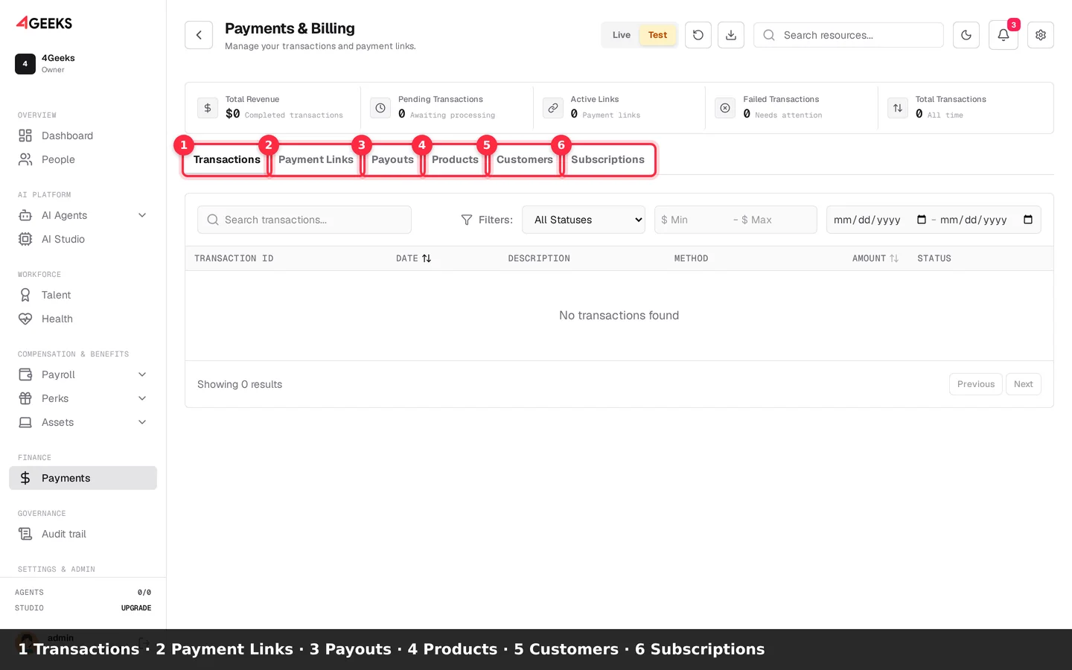Image resolution: width=1072 pixels, height=670 pixels.
Task: Open People in the sidebar
Action: (83, 159)
